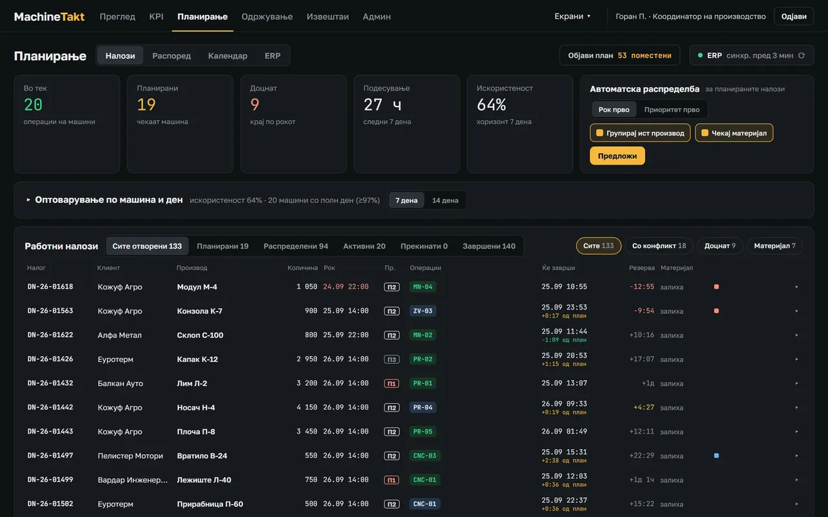Click the CNC-03 operation chip
Screen dimensions: 828x517
pyautogui.click(x=424, y=456)
